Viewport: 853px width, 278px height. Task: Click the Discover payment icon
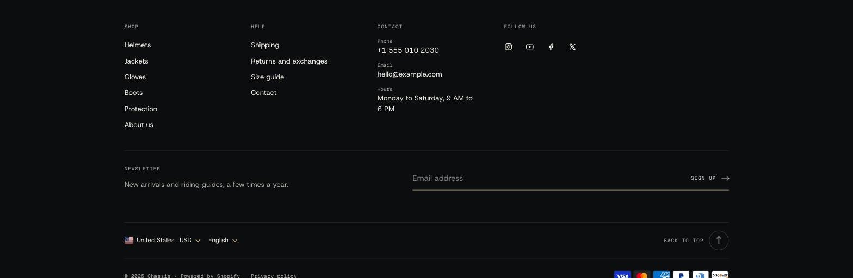[720, 275]
